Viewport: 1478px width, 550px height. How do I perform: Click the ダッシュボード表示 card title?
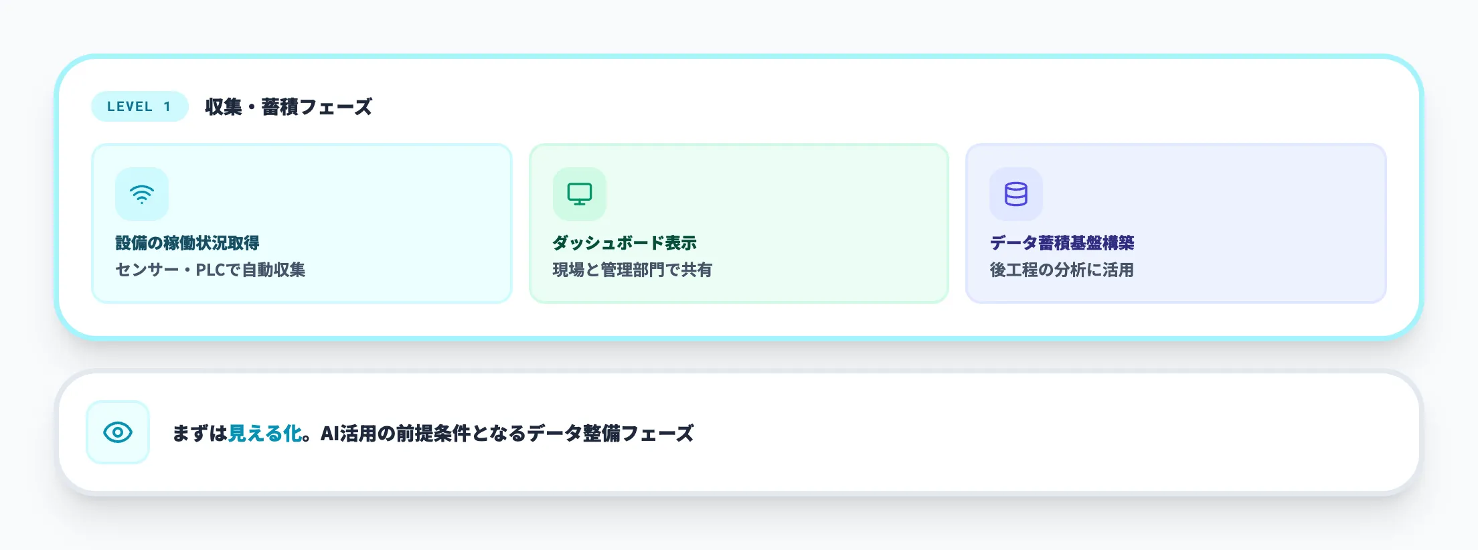pyautogui.click(x=623, y=242)
